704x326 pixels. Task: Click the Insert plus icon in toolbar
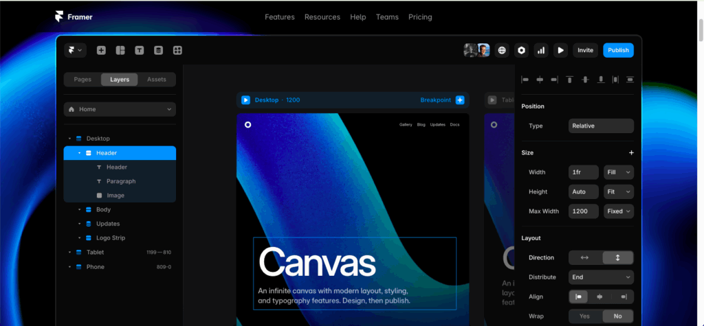click(101, 50)
